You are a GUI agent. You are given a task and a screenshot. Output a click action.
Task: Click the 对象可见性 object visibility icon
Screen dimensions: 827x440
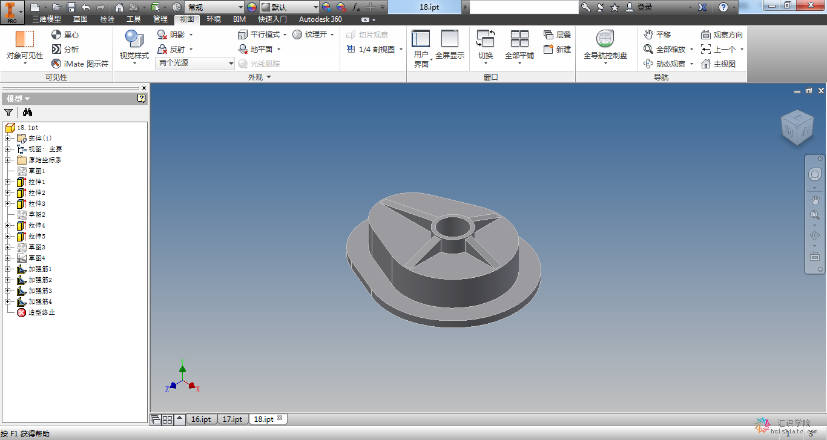25,39
